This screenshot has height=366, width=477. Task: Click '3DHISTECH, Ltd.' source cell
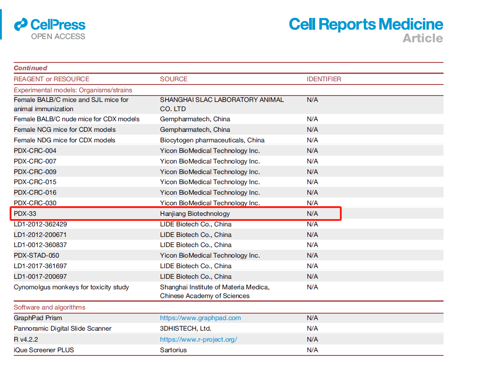pos(186,328)
